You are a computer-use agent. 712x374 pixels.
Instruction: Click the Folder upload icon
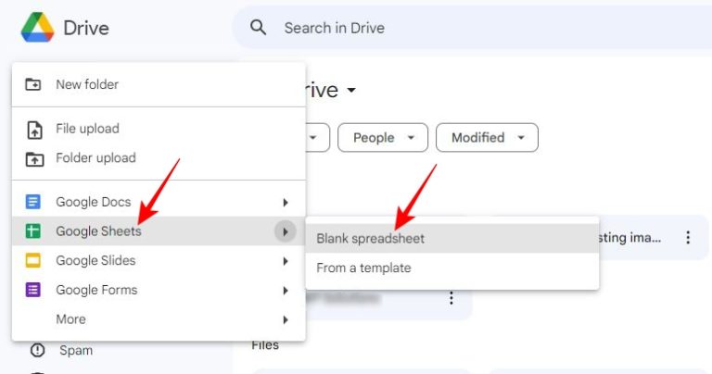(34, 158)
